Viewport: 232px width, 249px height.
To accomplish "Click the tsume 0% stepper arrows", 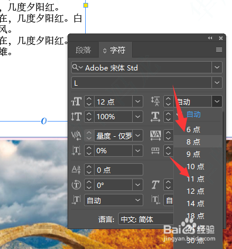I will pyautogui.click(x=89, y=150).
